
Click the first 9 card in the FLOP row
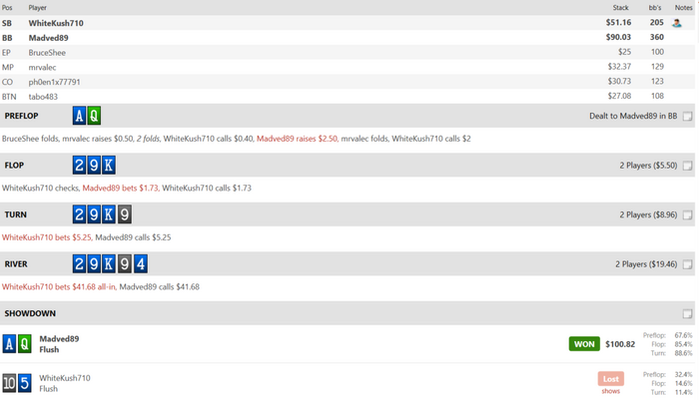point(94,166)
